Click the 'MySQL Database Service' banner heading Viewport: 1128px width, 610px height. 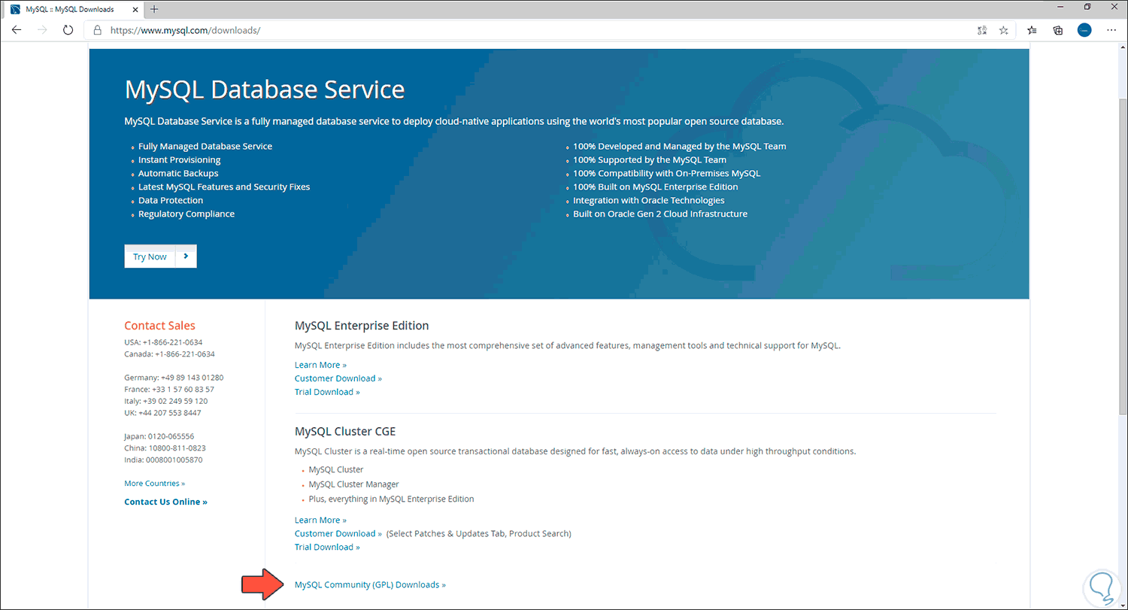[265, 90]
